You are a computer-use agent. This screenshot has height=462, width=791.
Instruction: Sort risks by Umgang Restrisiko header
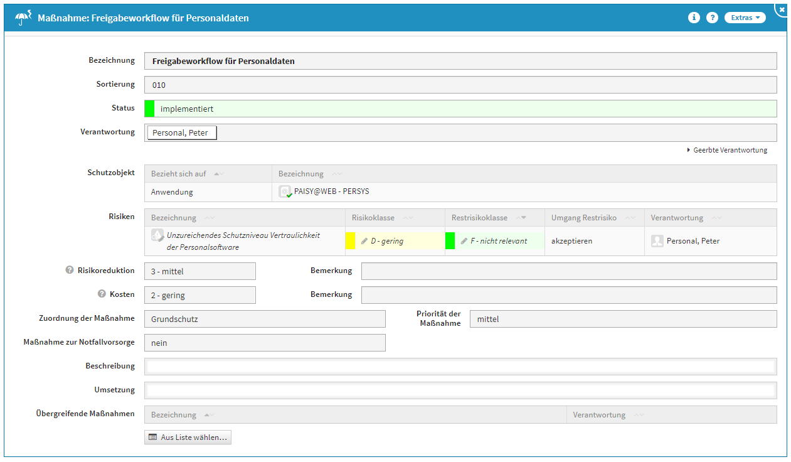tap(583, 218)
